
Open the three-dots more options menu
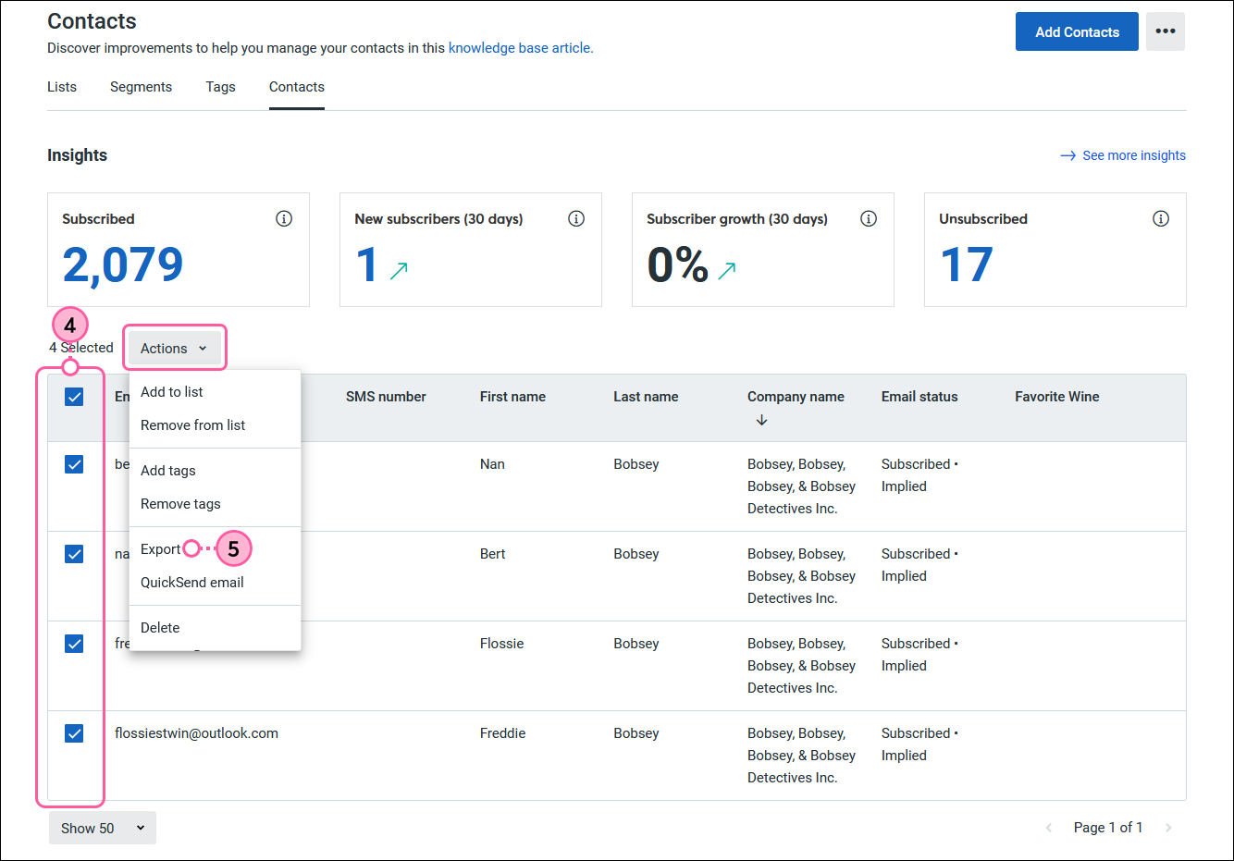pyautogui.click(x=1165, y=31)
